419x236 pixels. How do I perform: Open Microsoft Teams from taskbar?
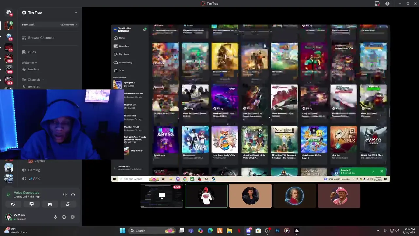[x=191, y=231]
